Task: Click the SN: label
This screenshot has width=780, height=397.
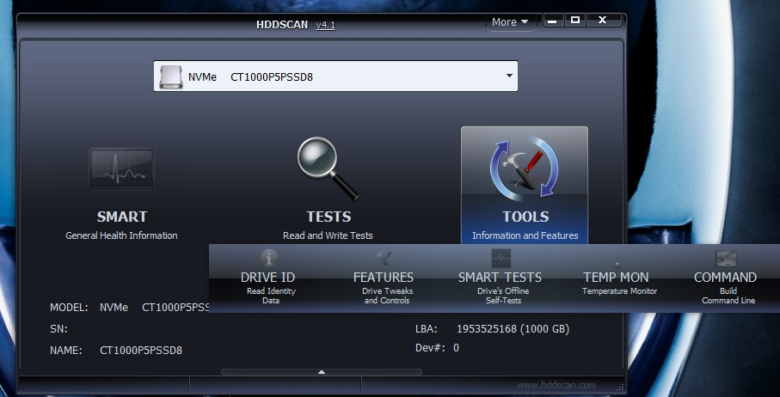Action: (58, 329)
